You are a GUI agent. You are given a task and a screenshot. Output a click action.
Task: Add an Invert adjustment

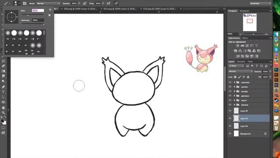pos(238,56)
